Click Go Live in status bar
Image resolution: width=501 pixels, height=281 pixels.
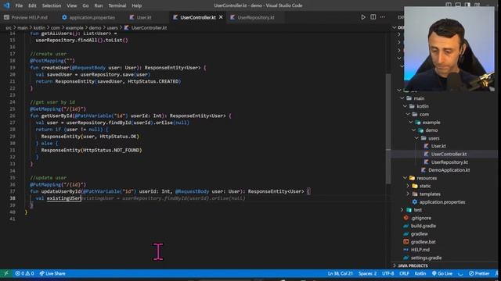coord(442,273)
